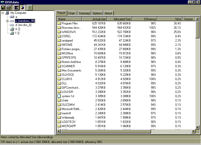
Task: Sort by the Allocated Size column header
Action: pyautogui.click(x=120, y=19)
